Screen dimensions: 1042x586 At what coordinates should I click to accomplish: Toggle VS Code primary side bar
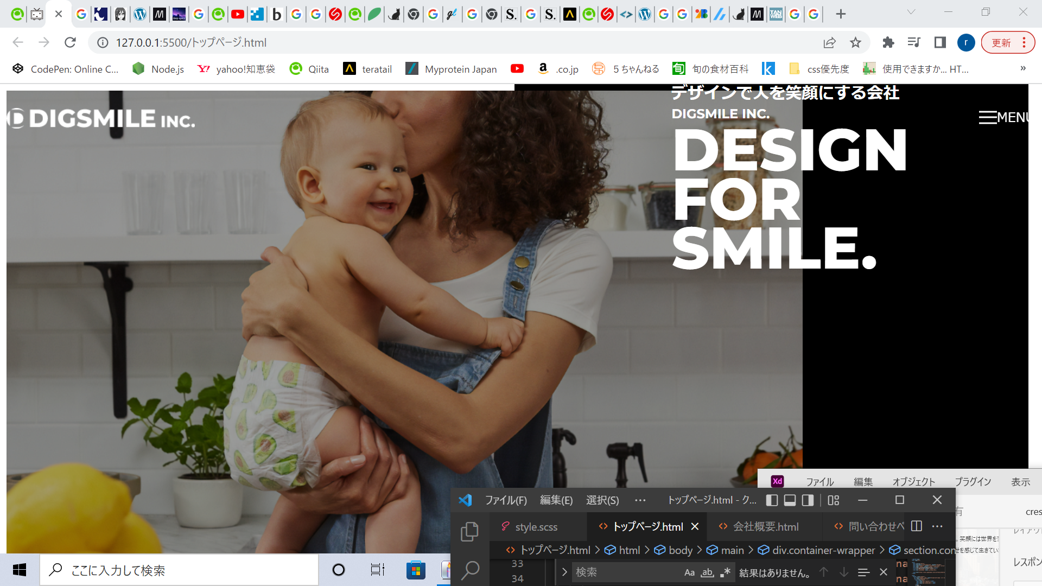pos(772,500)
